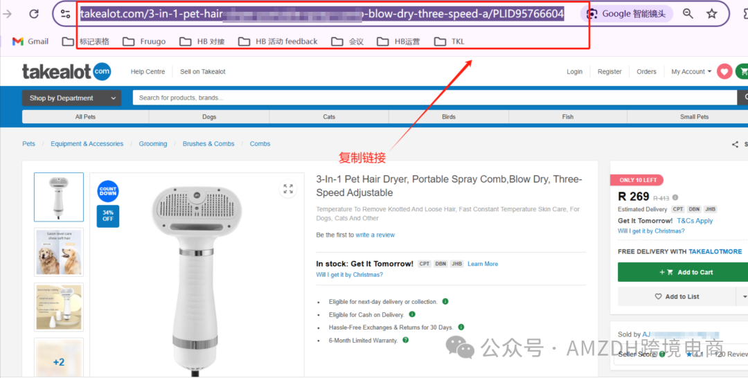Click the Seller Score info icon
The image size is (748, 378).
[x=662, y=354]
